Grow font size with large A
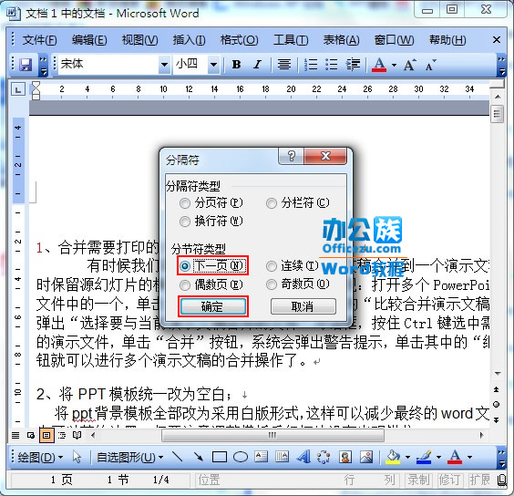Viewport: 514px width, 496px height. point(409,65)
